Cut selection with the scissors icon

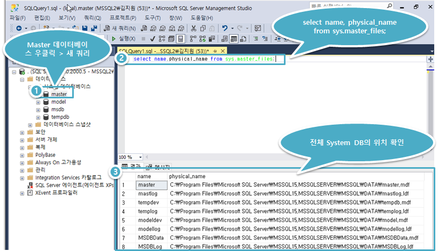193,28
